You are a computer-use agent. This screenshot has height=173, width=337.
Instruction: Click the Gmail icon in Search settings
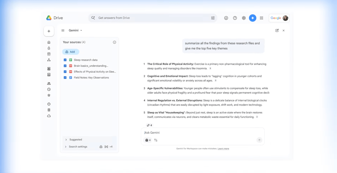tap(106, 147)
